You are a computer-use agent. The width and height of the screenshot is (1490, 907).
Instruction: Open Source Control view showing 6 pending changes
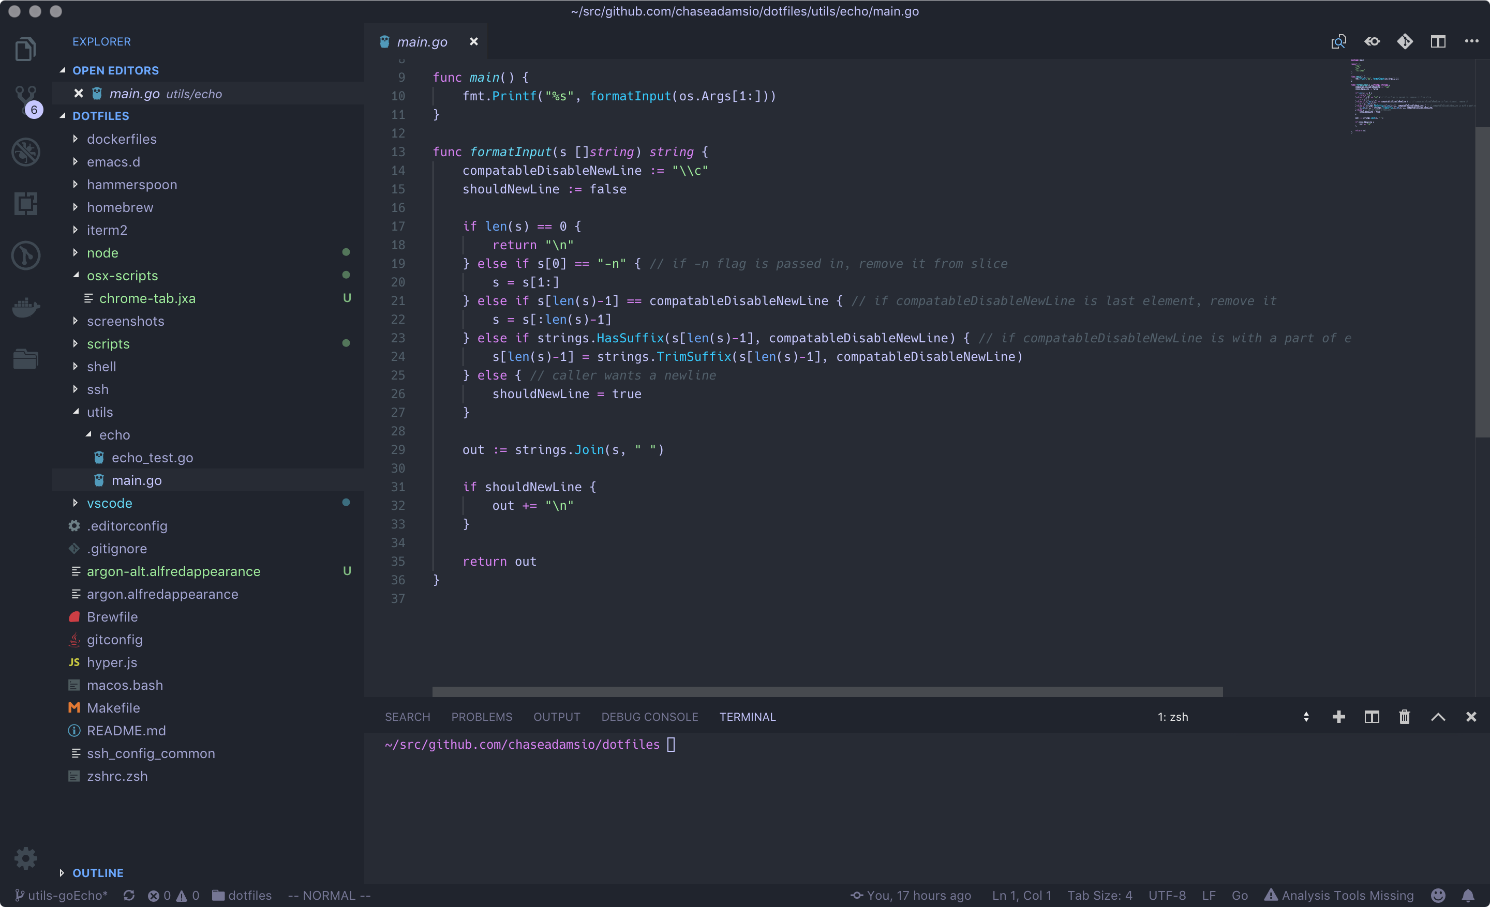click(25, 100)
